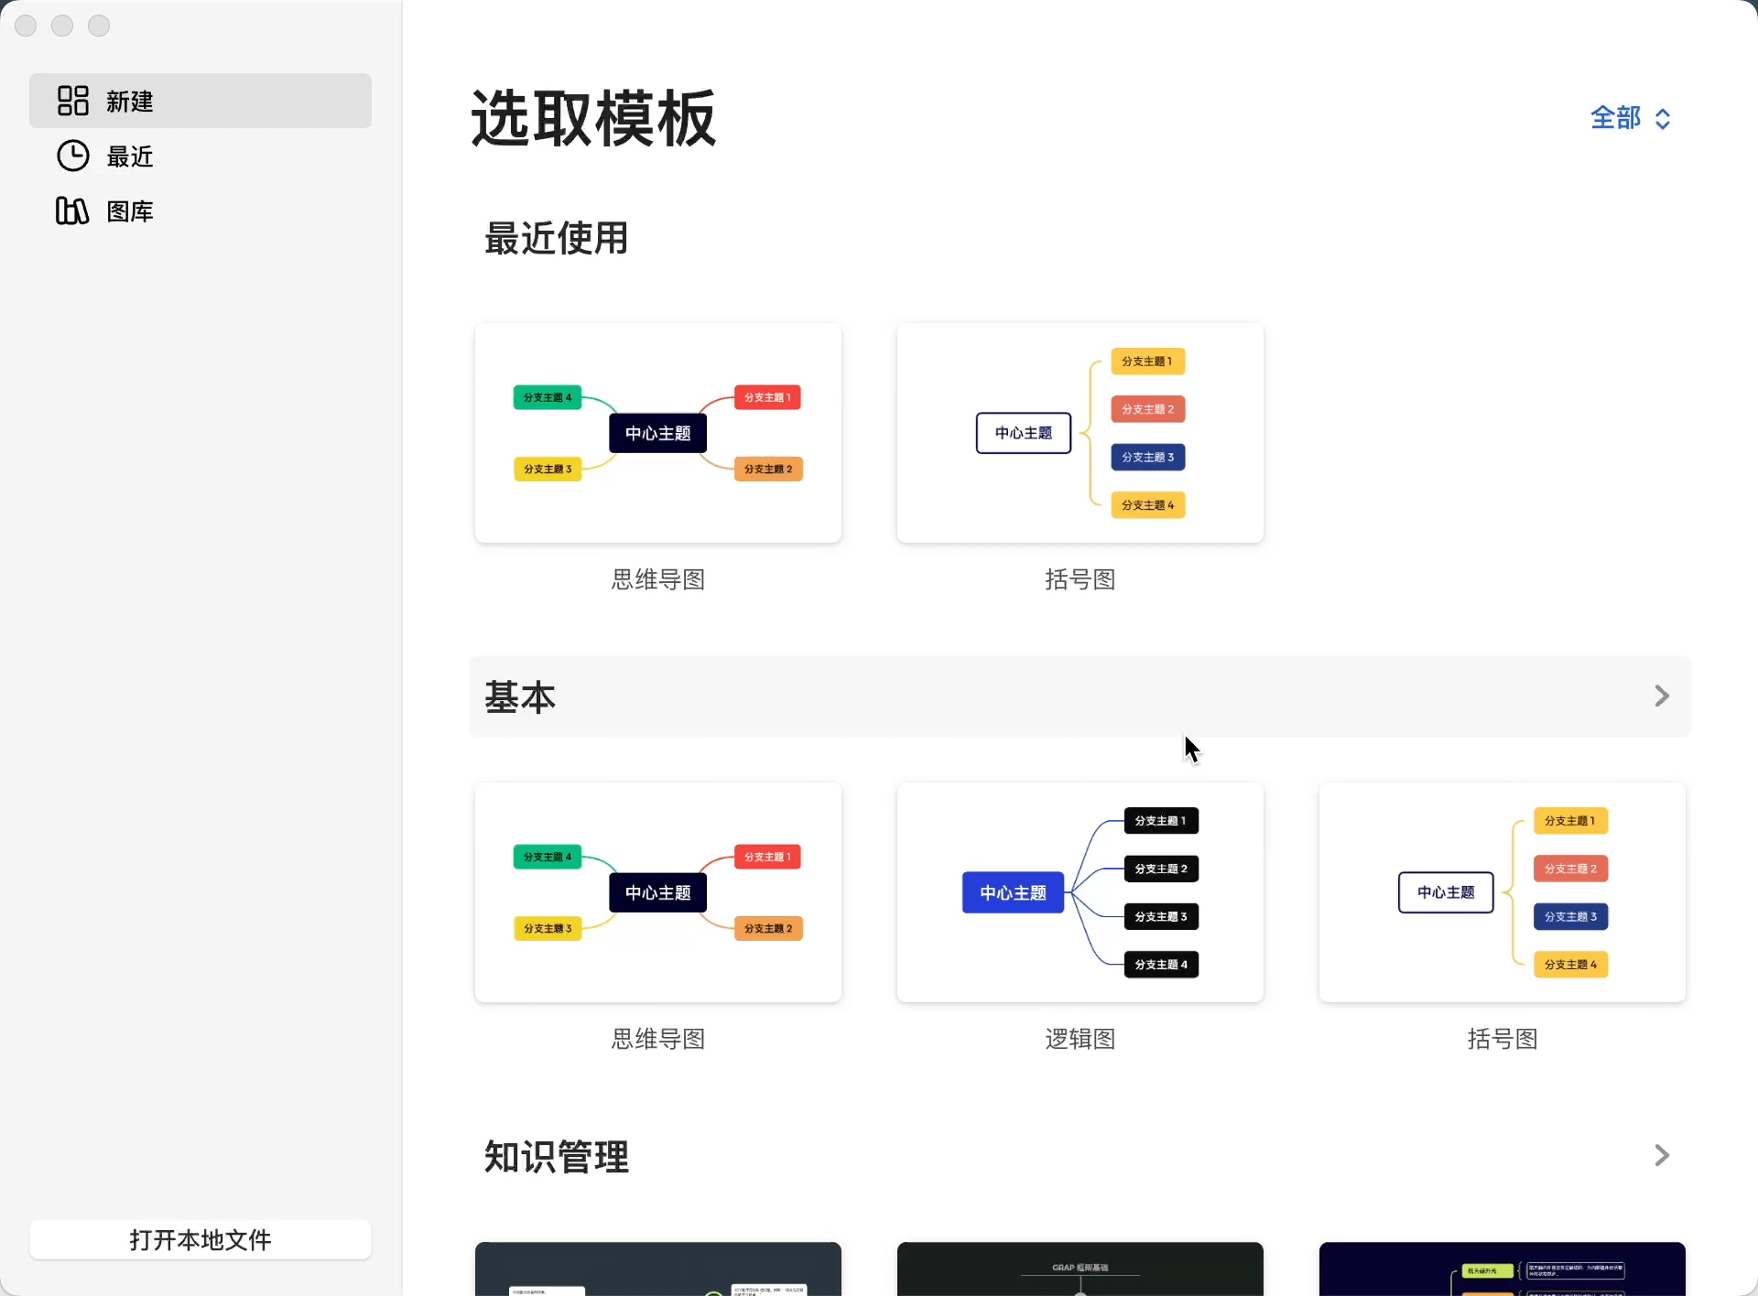Expand the 知识管理 section chevron
1758x1296 pixels.
[x=1662, y=1156]
